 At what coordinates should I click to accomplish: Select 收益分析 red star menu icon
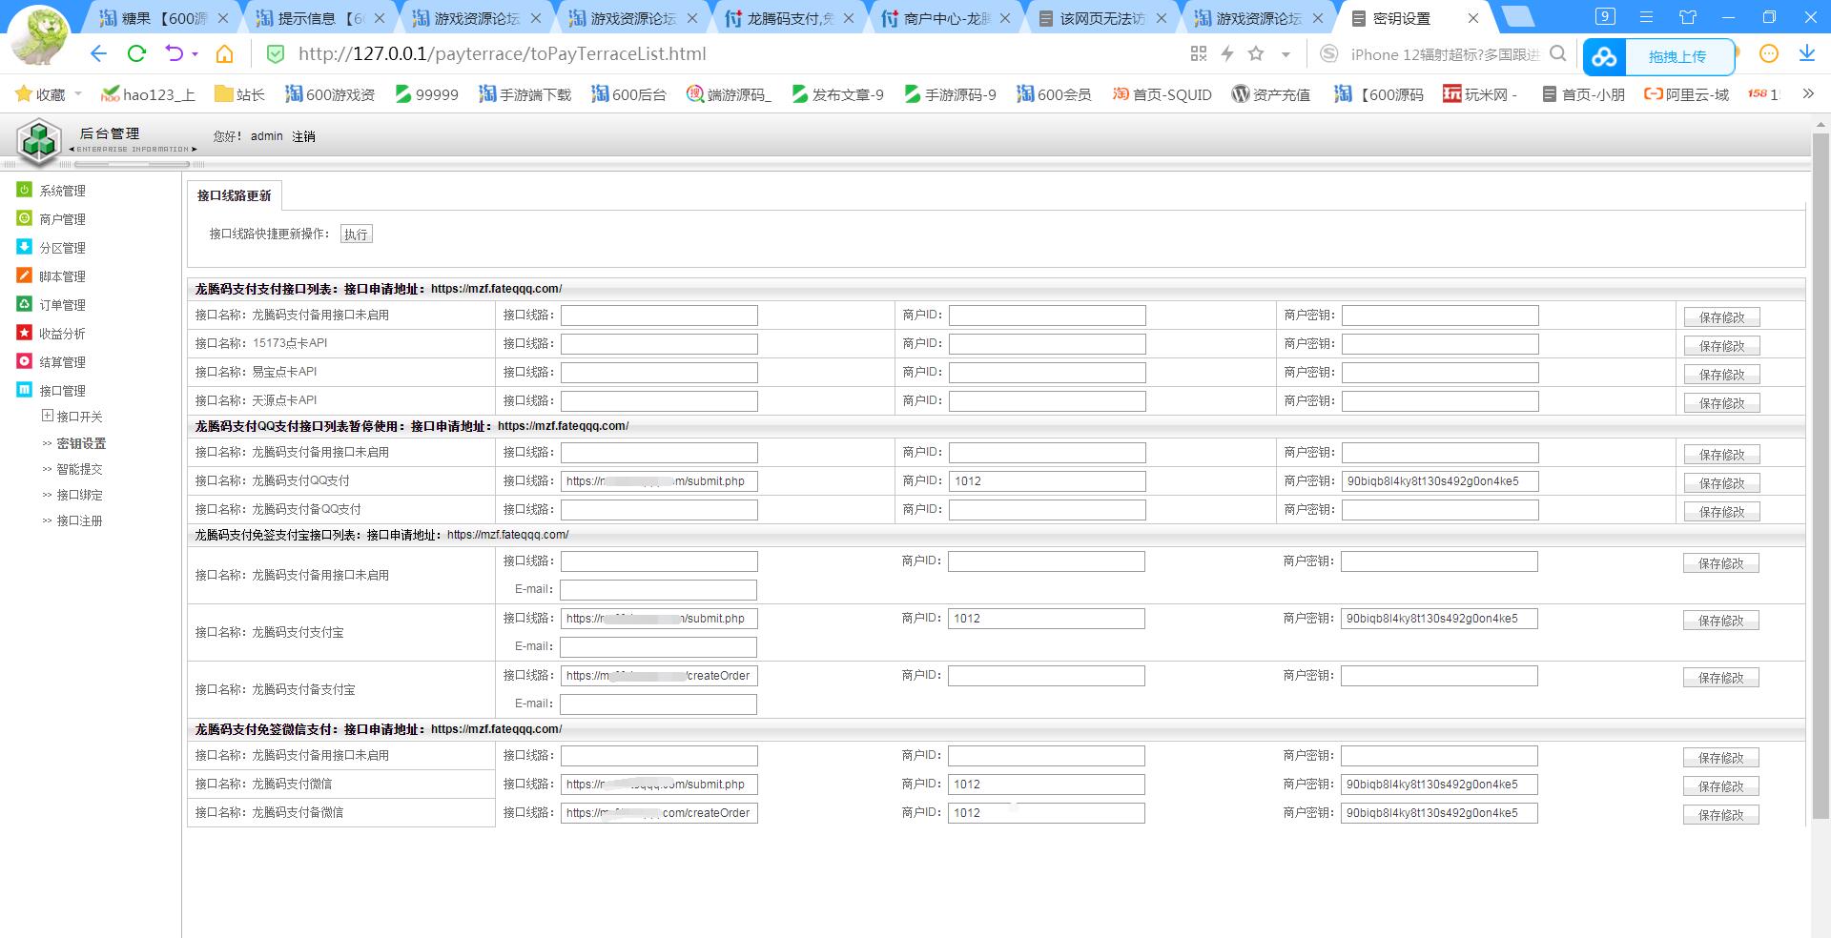(25, 333)
